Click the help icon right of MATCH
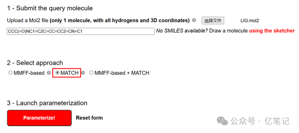 point(83,73)
